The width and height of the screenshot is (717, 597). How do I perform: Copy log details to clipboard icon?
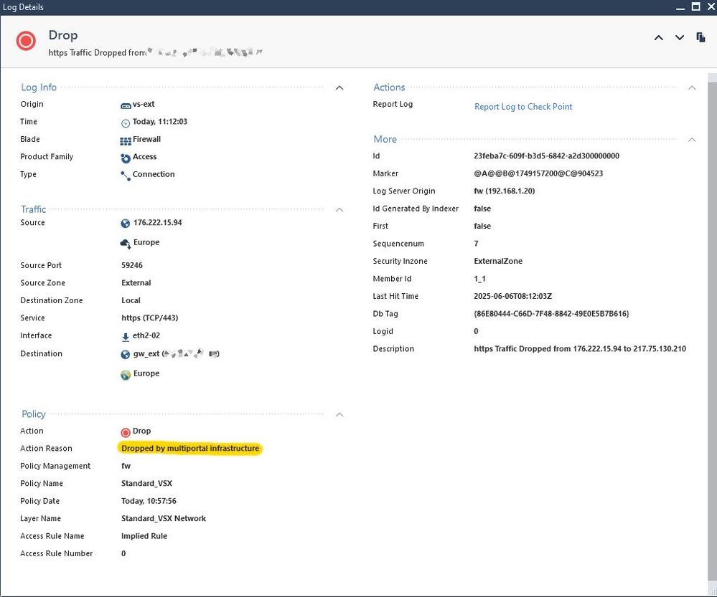pos(700,37)
